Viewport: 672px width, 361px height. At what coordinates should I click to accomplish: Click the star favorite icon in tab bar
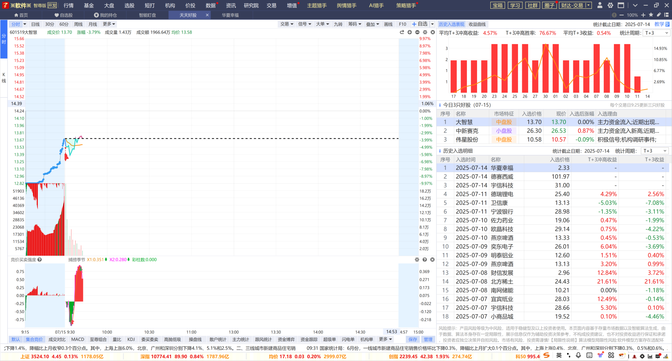tap(651, 15)
